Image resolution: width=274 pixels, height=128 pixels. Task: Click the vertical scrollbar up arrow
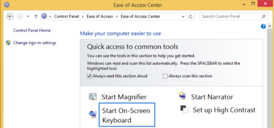270,27
